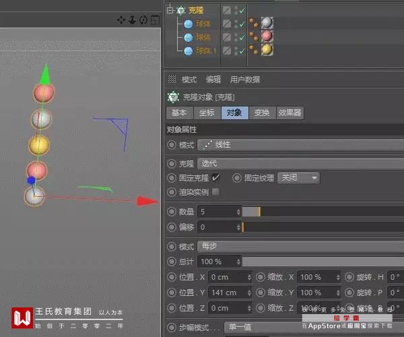Viewport: 404px width, 337px height.
Task: Click the yellow sphere clone in viewport
Action: point(38,145)
